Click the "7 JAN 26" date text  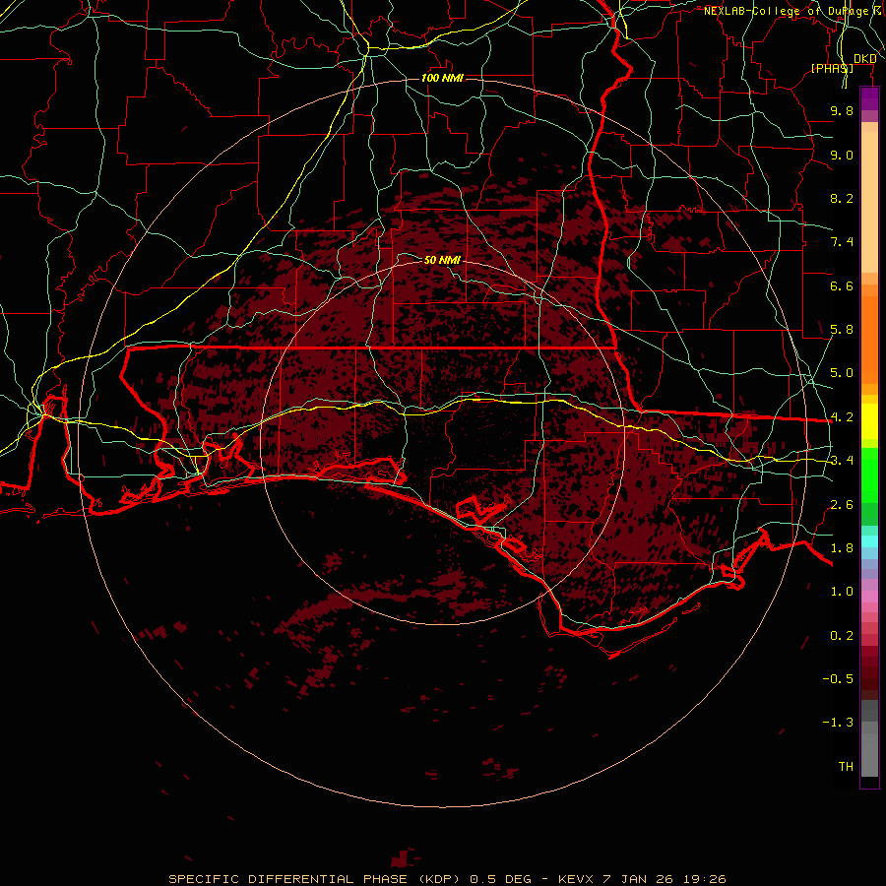click(639, 879)
